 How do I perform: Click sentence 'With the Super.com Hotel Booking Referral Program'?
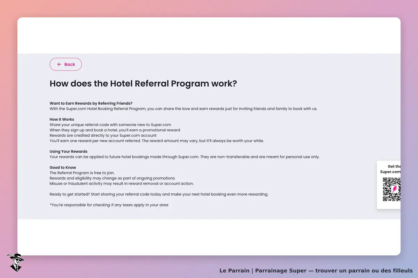(x=184, y=109)
